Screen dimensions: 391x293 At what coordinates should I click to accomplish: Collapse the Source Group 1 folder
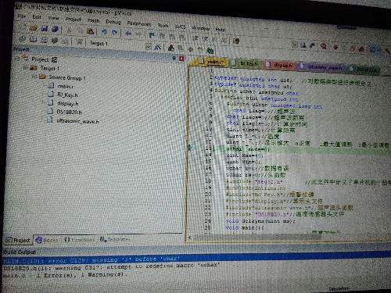tap(34, 77)
